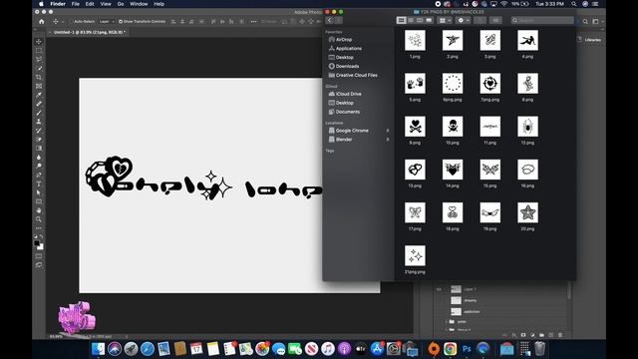
Task: Open AirDrop in Finder sidebar
Action: pos(340,40)
